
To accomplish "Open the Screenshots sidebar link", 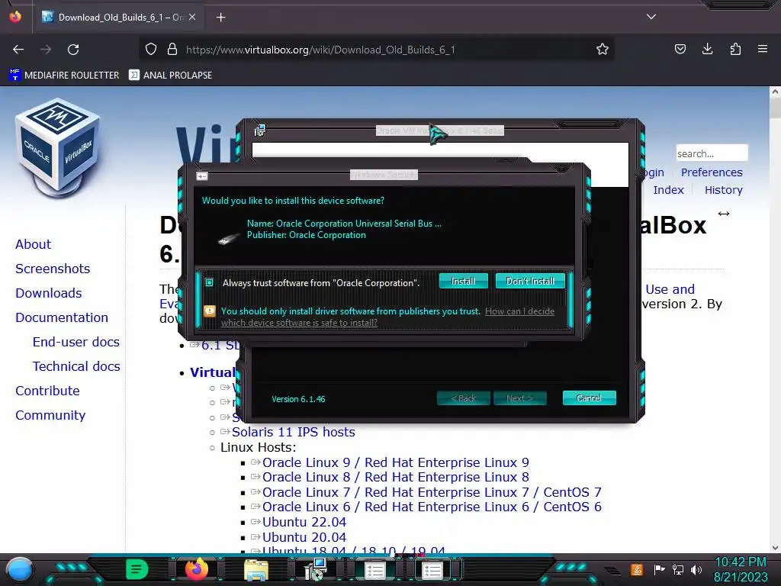I will (53, 269).
